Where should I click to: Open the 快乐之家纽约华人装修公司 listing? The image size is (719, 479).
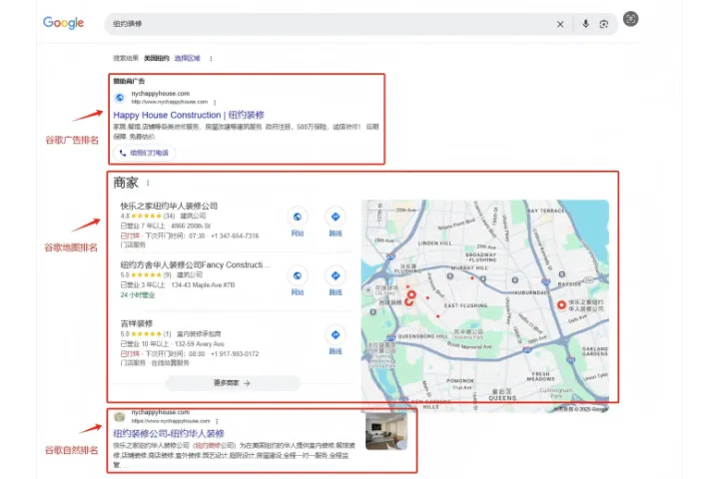click(x=169, y=206)
